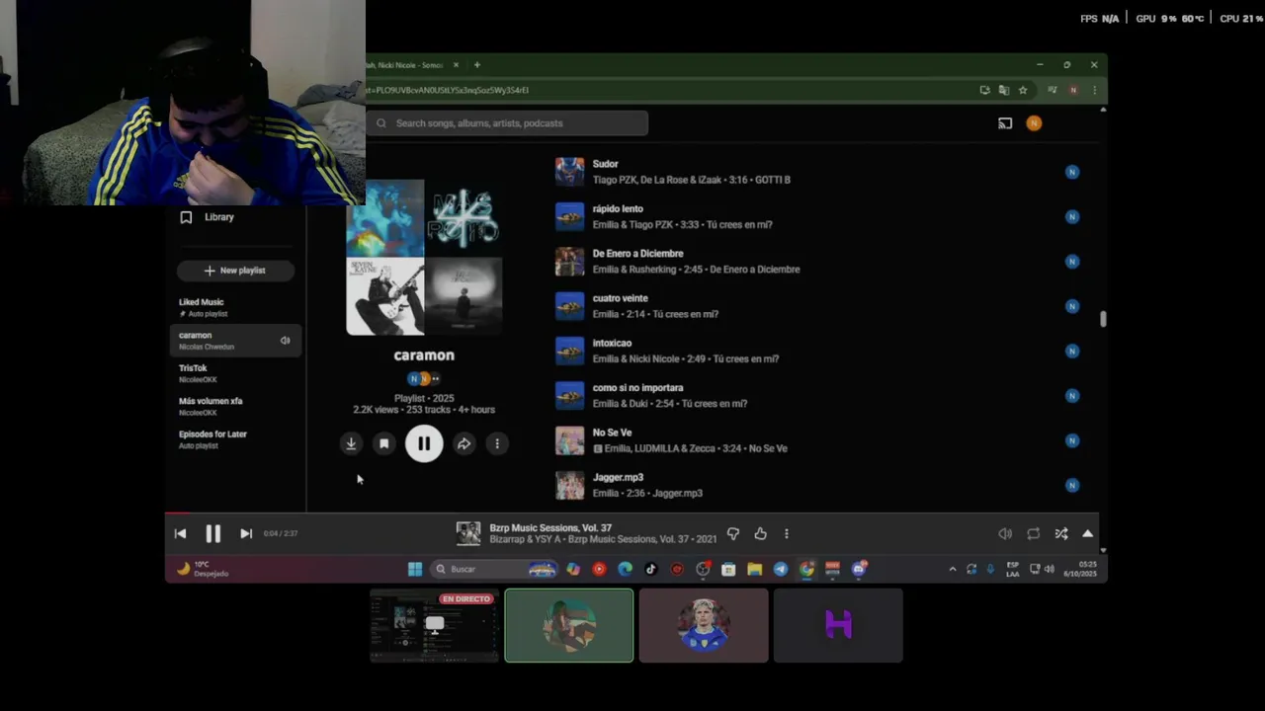Toggle repeat mode in player bar
The image size is (1265, 711).
click(1033, 533)
